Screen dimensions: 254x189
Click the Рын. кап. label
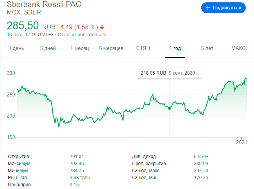pyautogui.click(x=18, y=178)
